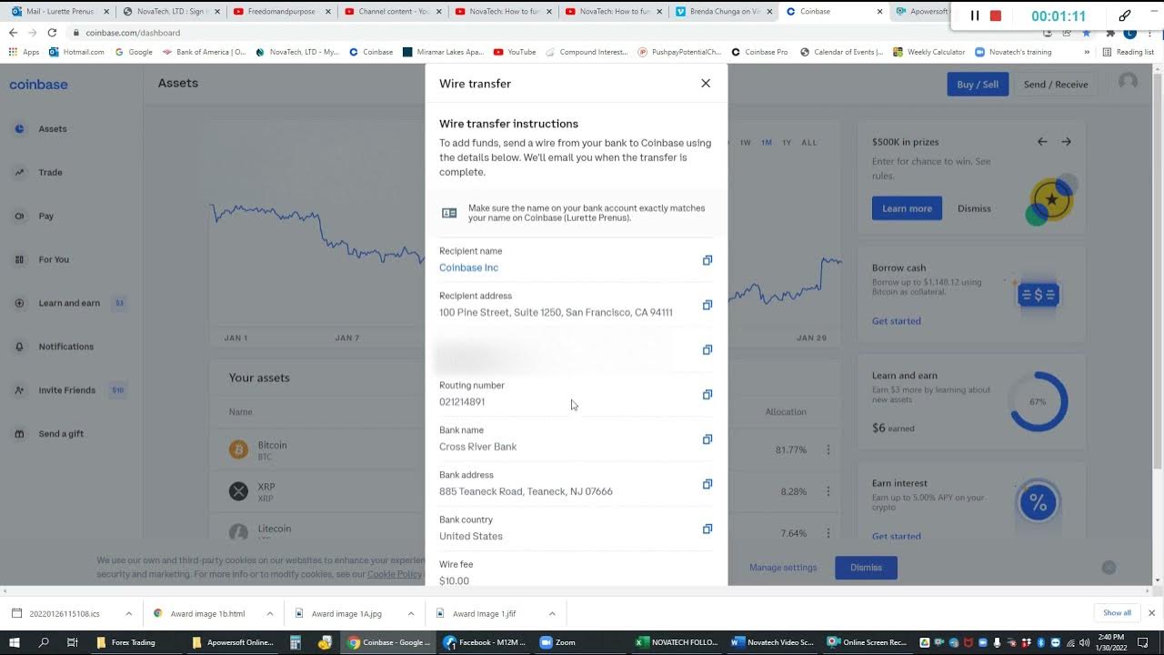Viewport: 1164px width, 655px height.
Task: Click the coinbase logo
Action: pyautogui.click(x=38, y=84)
